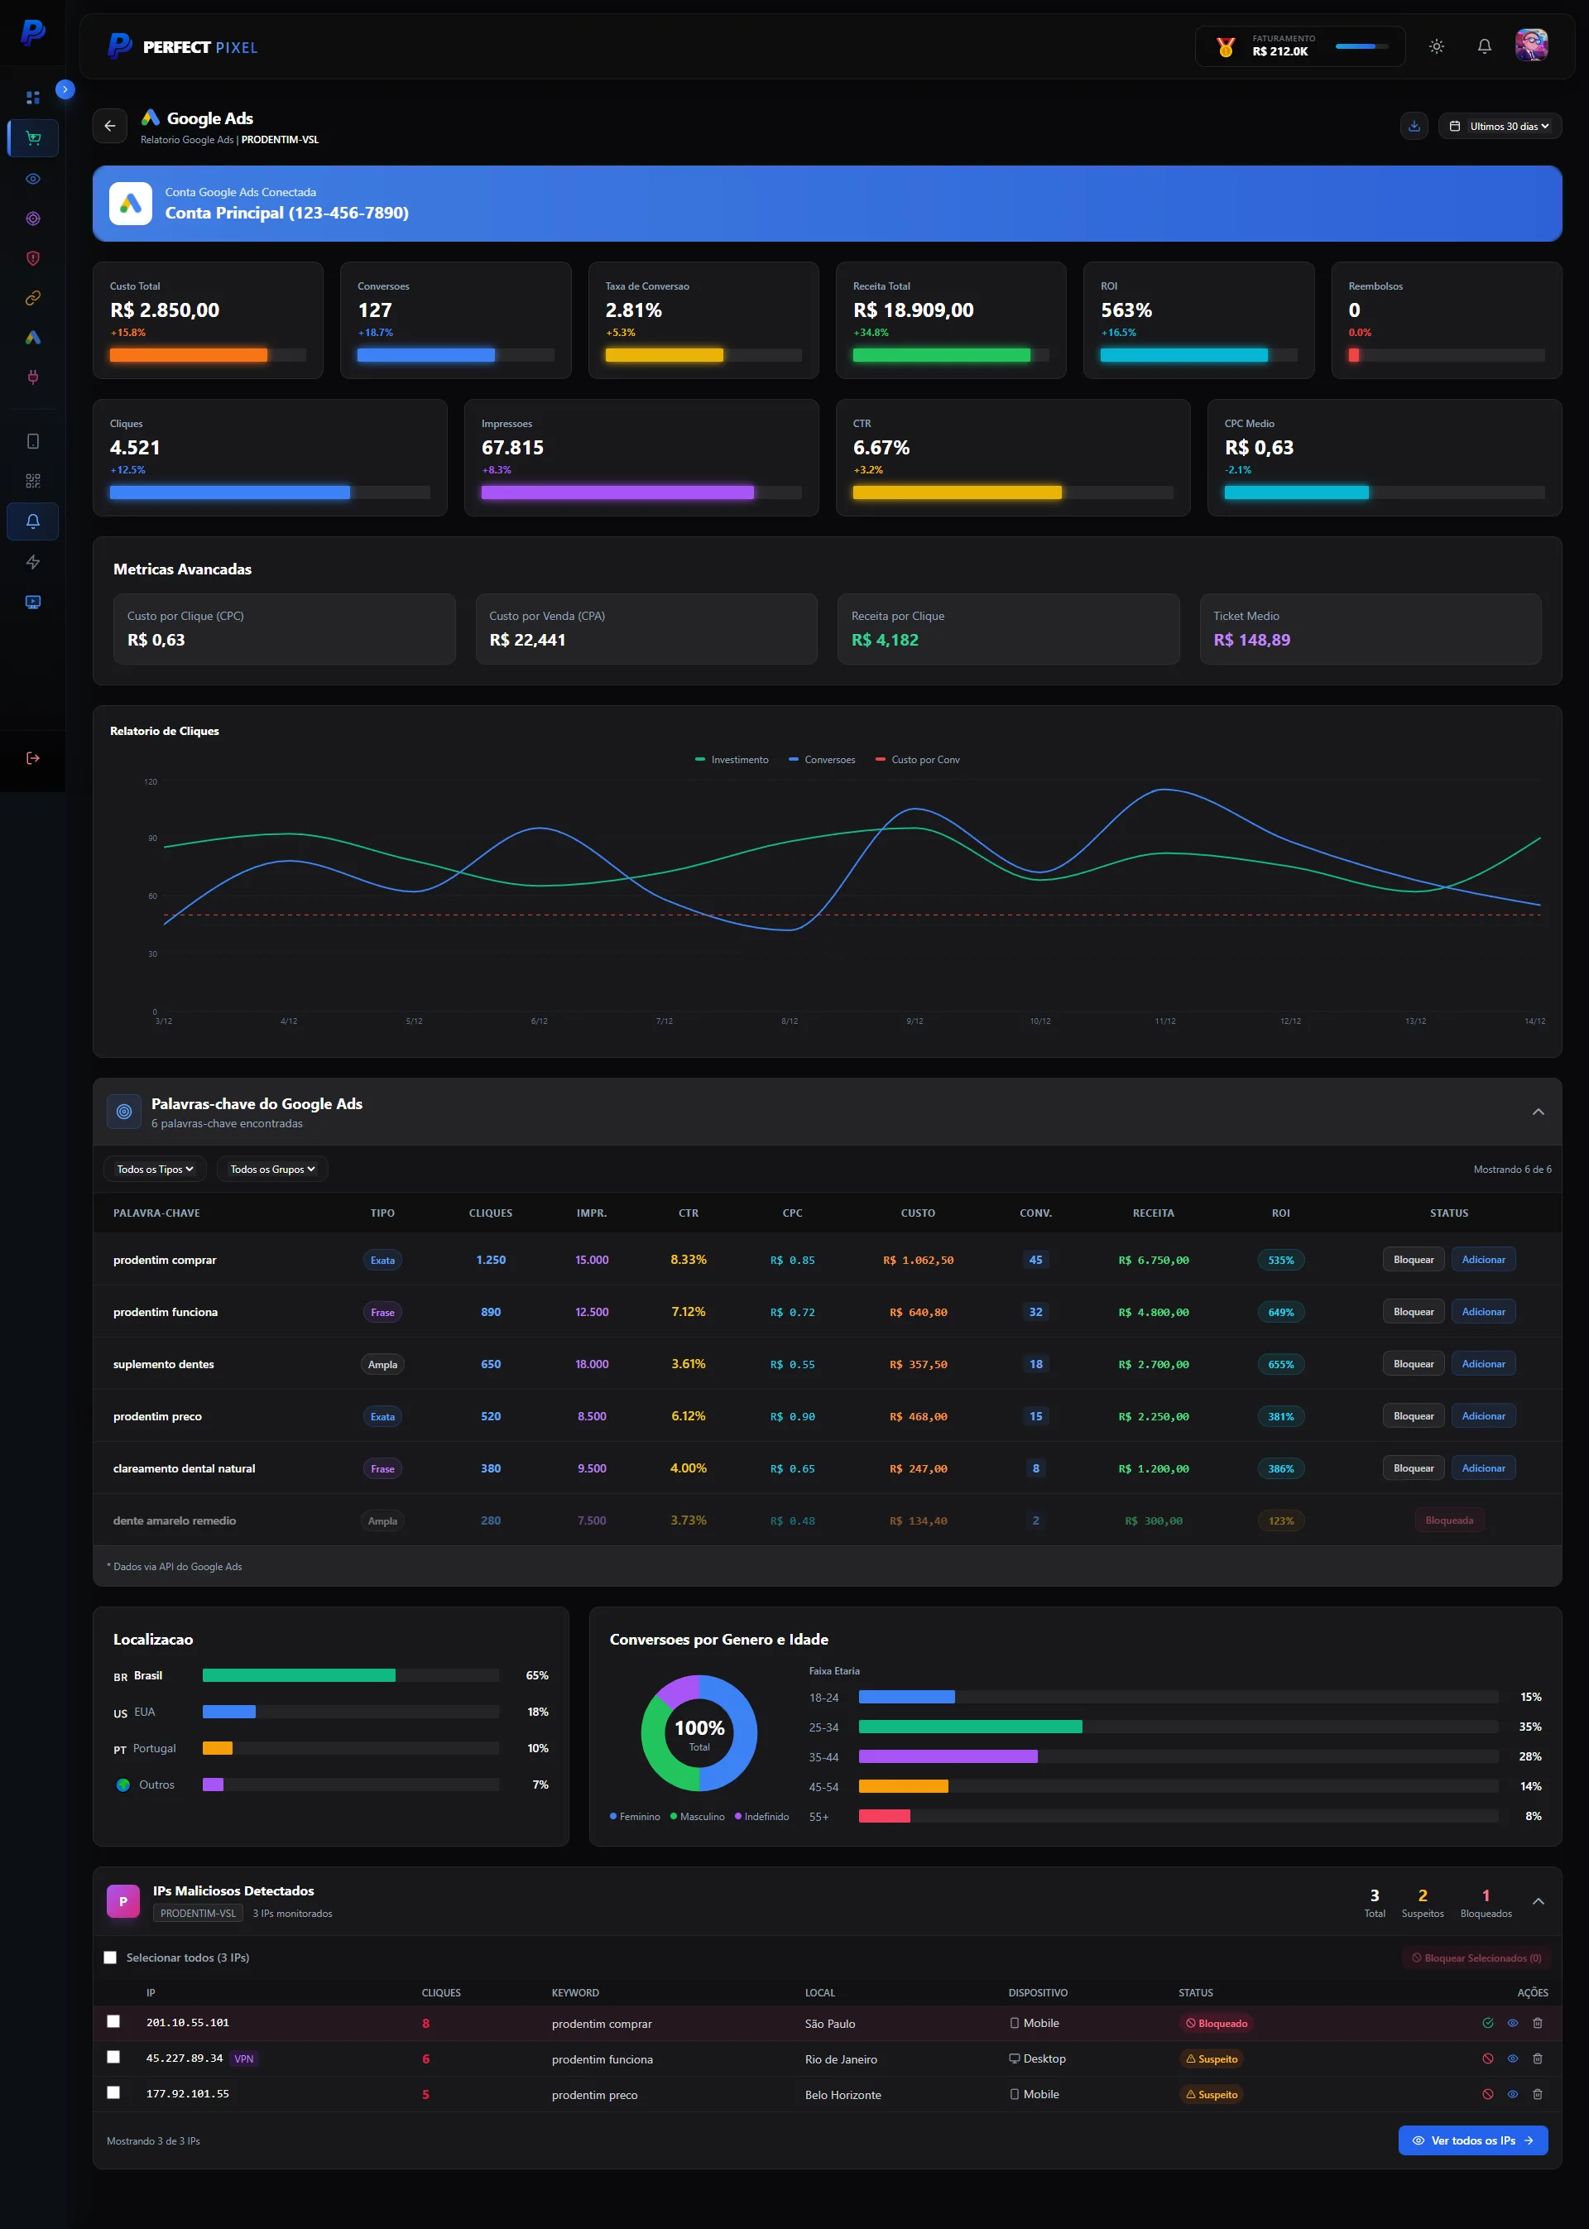This screenshot has height=2229, width=1589.
Task: Open the QR code sidebar icon
Action: coord(33,482)
